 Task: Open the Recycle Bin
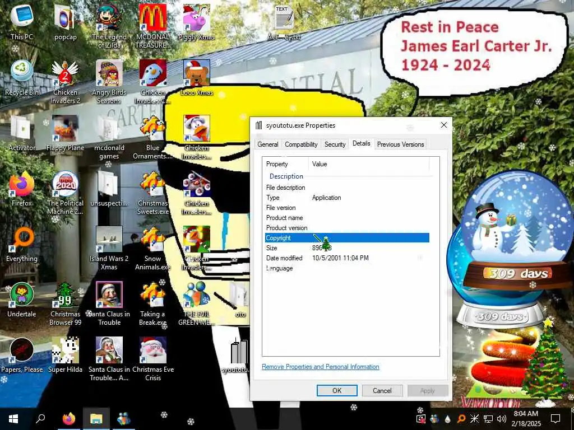point(22,78)
